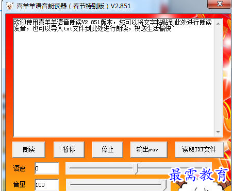Viewport: 232px width, 191px height.
Task: Click the text area scroll down arrow
Action: pos(218,132)
